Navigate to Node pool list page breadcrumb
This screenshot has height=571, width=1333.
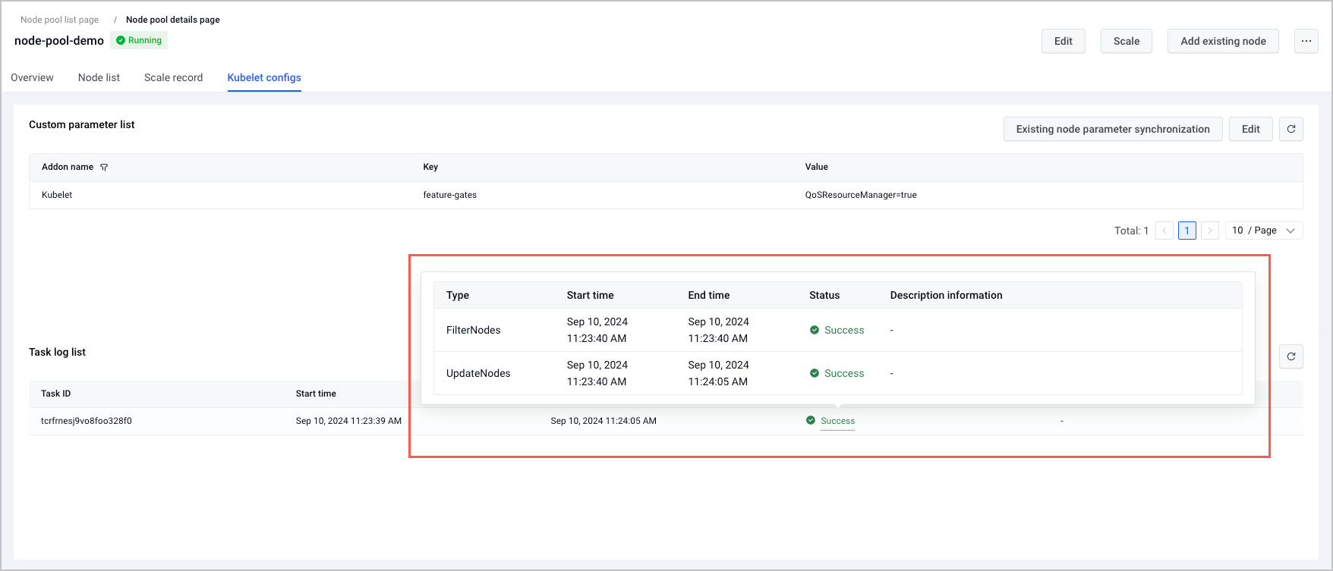(59, 20)
